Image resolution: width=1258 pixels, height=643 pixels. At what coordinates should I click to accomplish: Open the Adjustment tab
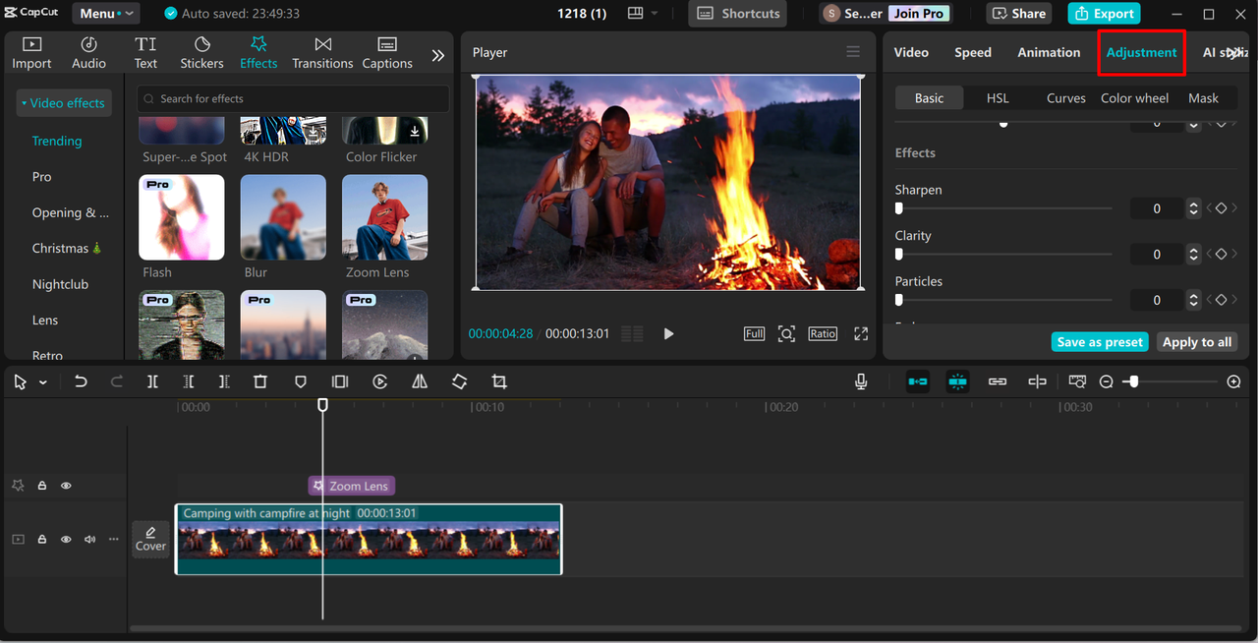point(1141,53)
